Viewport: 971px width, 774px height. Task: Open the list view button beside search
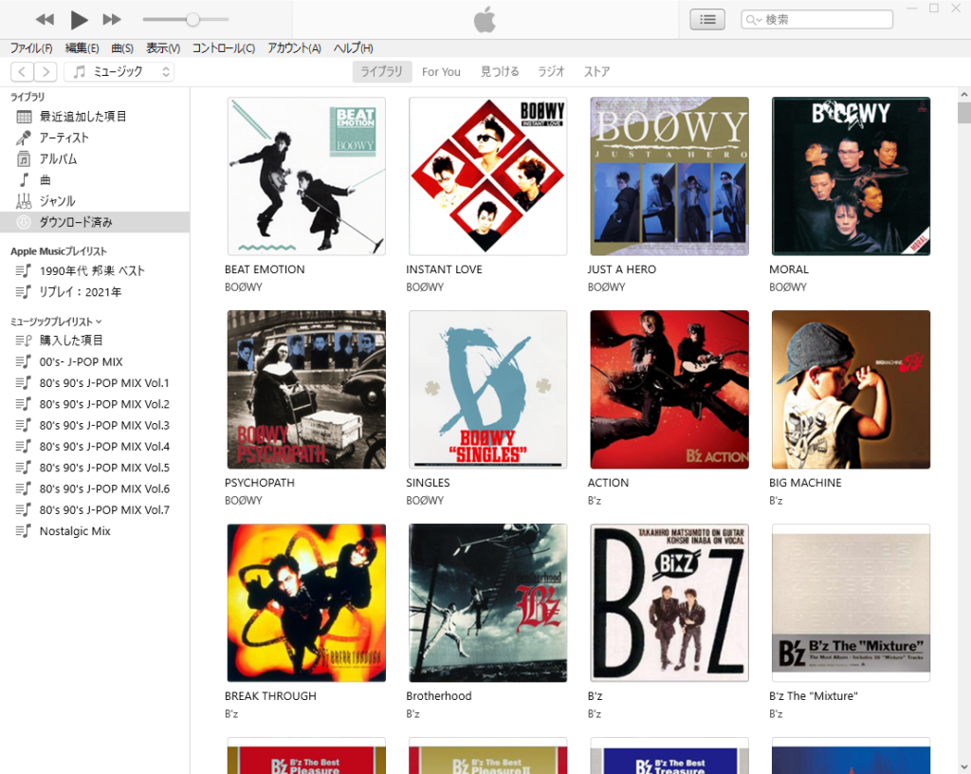[707, 19]
